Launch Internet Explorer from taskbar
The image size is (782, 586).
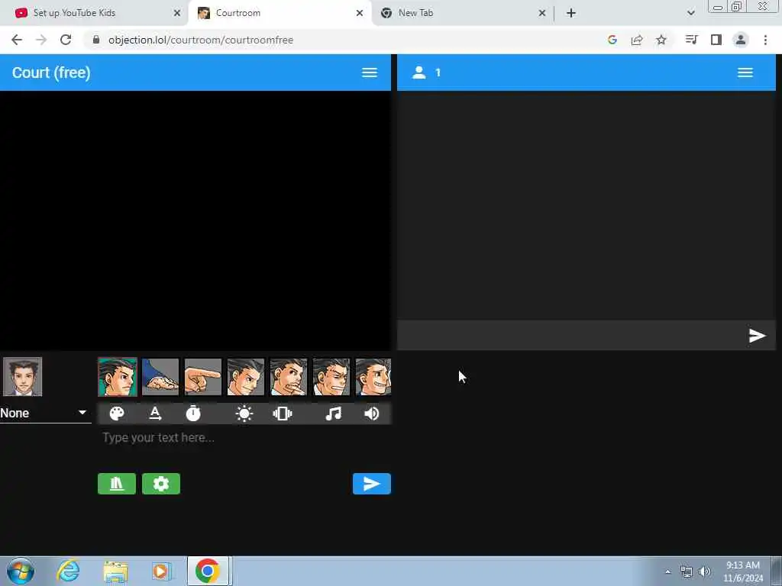pyautogui.click(x=68, y=571)
